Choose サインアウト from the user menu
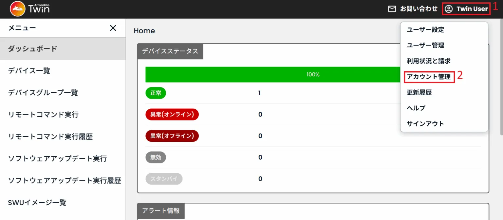 pyautogui.click(x=425, y=123)
